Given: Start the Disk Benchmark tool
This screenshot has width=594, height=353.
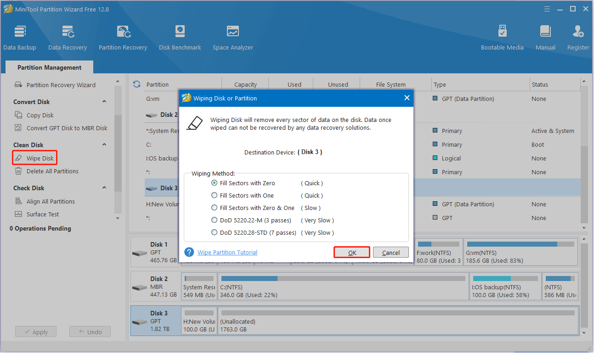Looking at the screenshot, I should 180,38.
